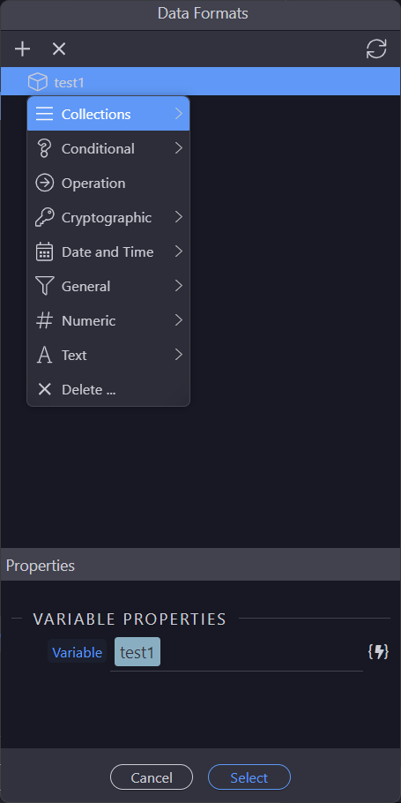Click the Variable field containing test1

(236, 652)
